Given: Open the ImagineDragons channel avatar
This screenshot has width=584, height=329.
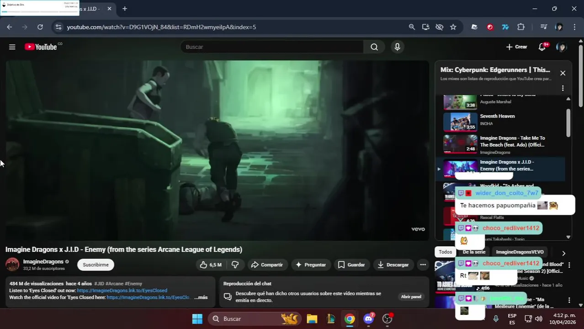Looking at the screenshot, I should (12, 264).
